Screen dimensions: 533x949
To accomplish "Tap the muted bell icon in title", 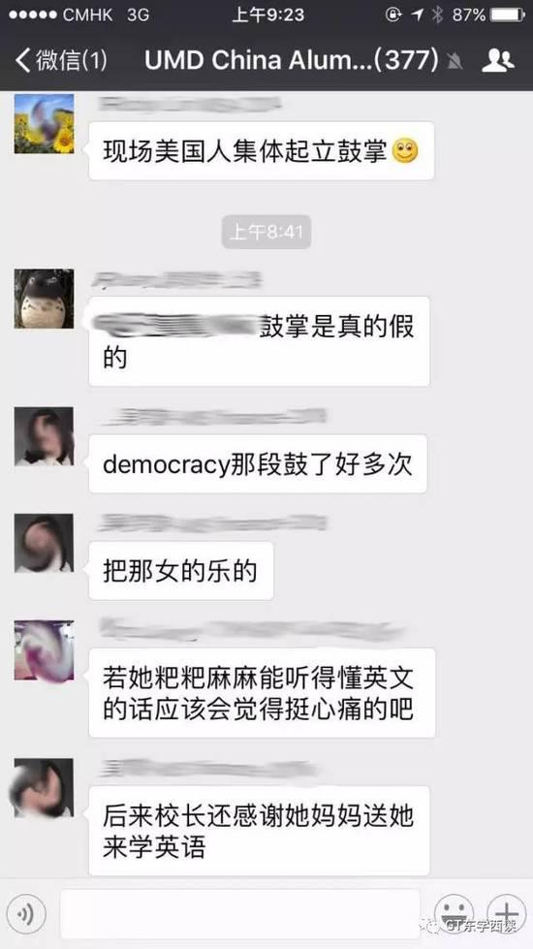I will click(x=455, y=60).
